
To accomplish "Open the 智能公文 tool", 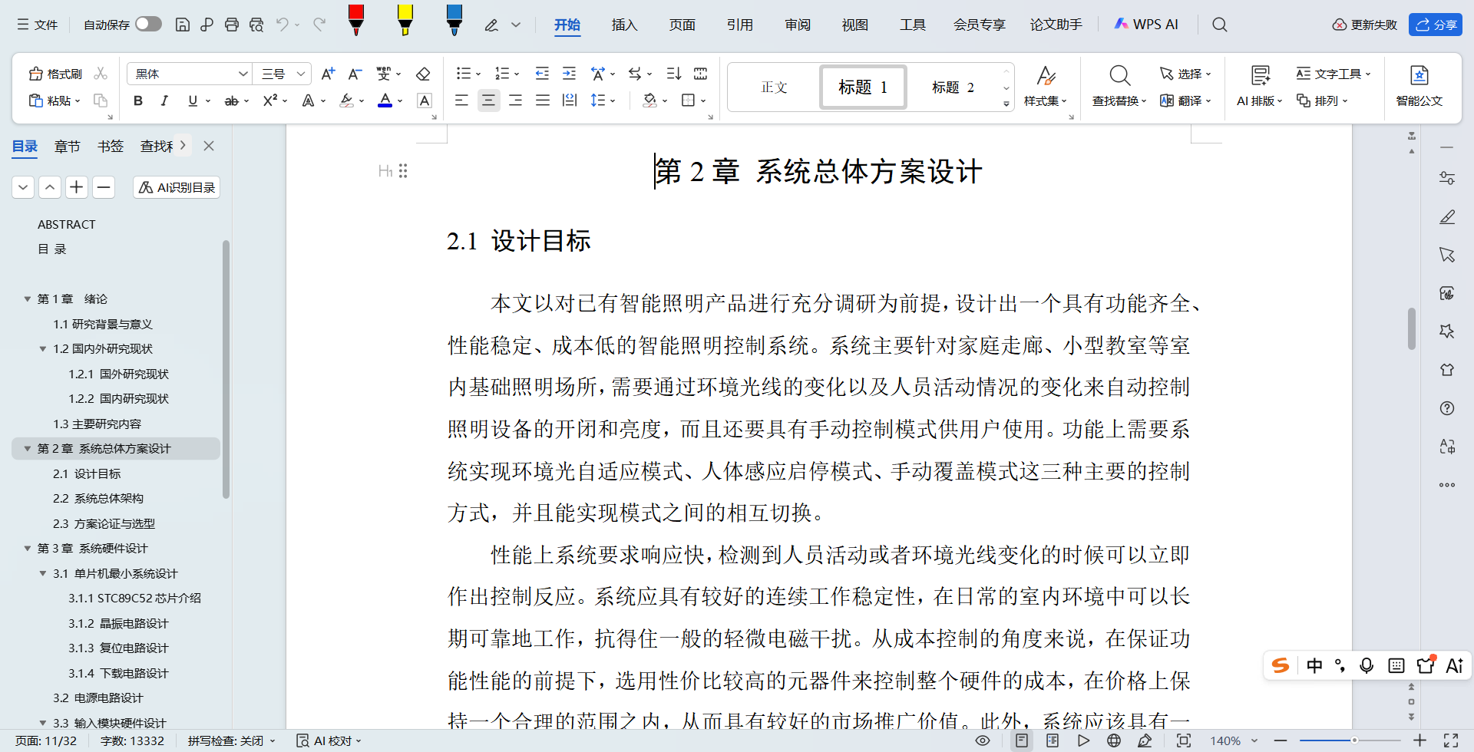I will pyautogui.click(x=1419, y=86).
